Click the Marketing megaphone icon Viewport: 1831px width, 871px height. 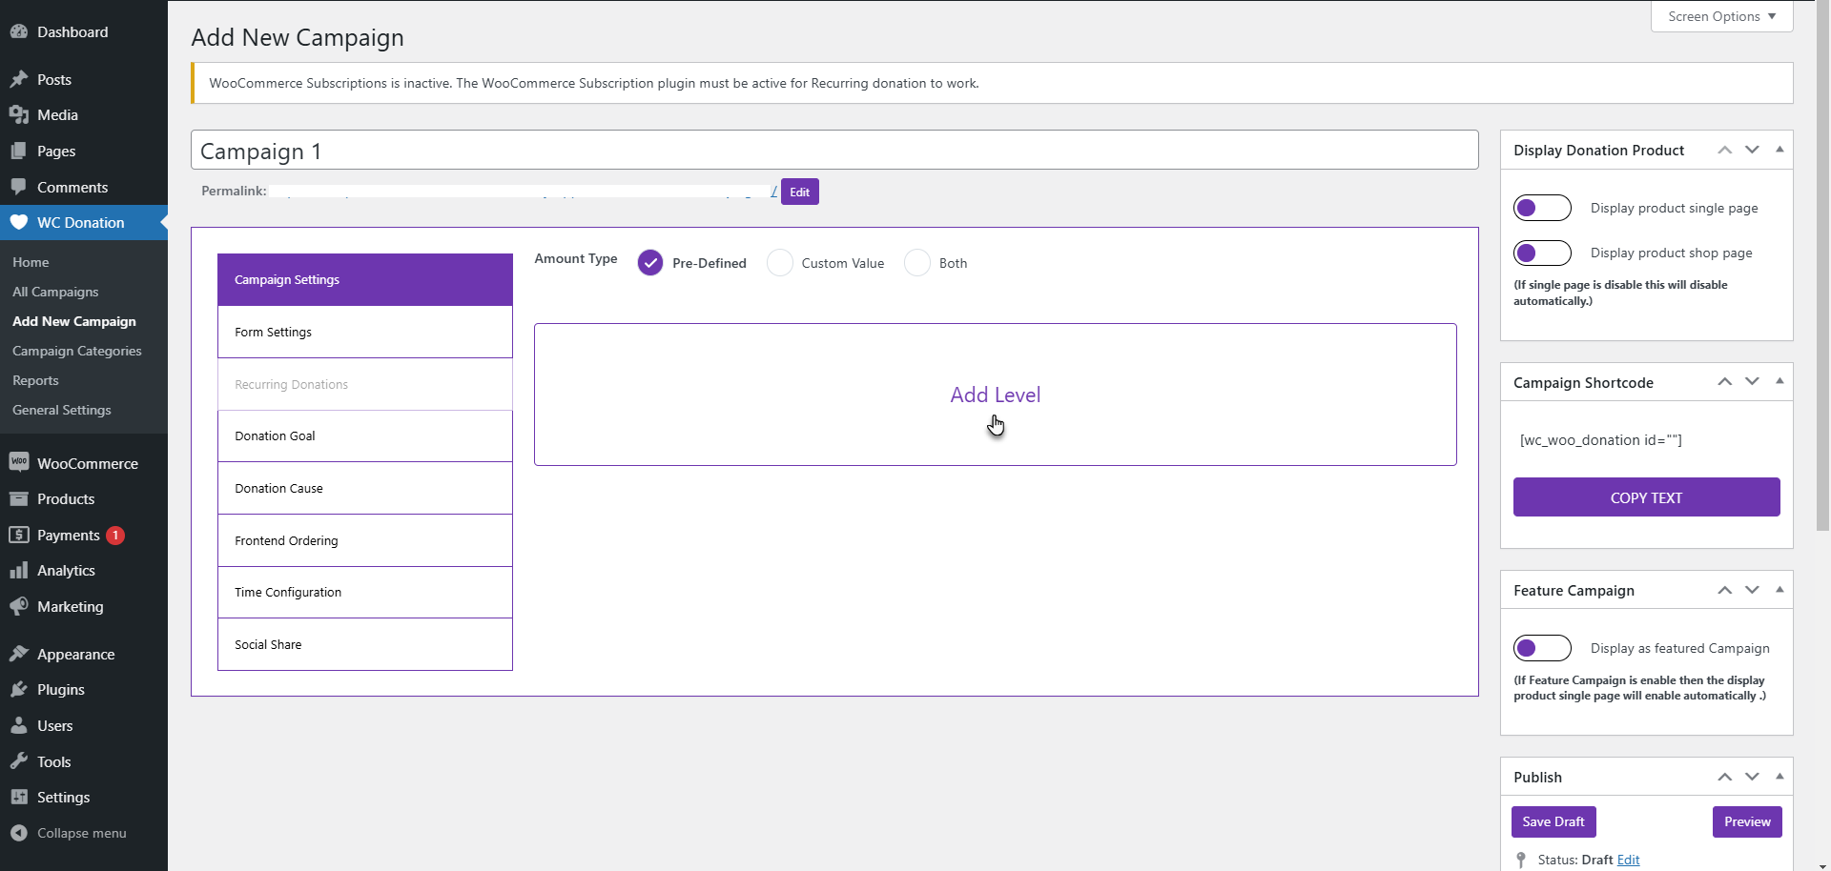pos(18,607)
